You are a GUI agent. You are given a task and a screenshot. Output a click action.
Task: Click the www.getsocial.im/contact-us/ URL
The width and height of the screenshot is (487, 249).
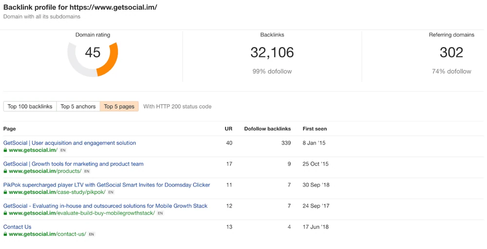(x=47, y=234)
